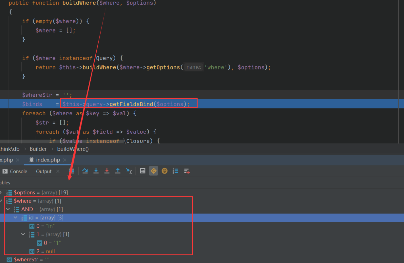The width and height of the screenshot is (404, 263).
Task: Close the partially visible x.php tab
Action: [18, 160]
